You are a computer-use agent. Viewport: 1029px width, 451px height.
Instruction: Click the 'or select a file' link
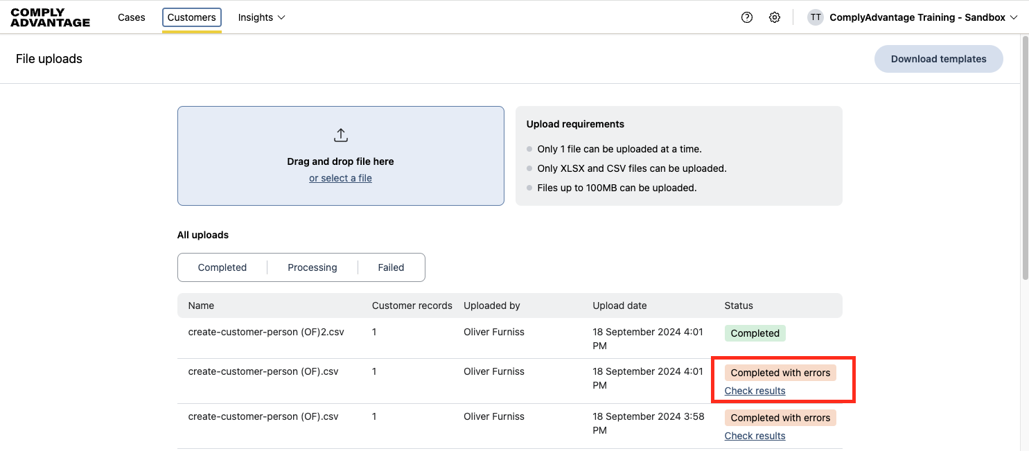coord(340,177)
